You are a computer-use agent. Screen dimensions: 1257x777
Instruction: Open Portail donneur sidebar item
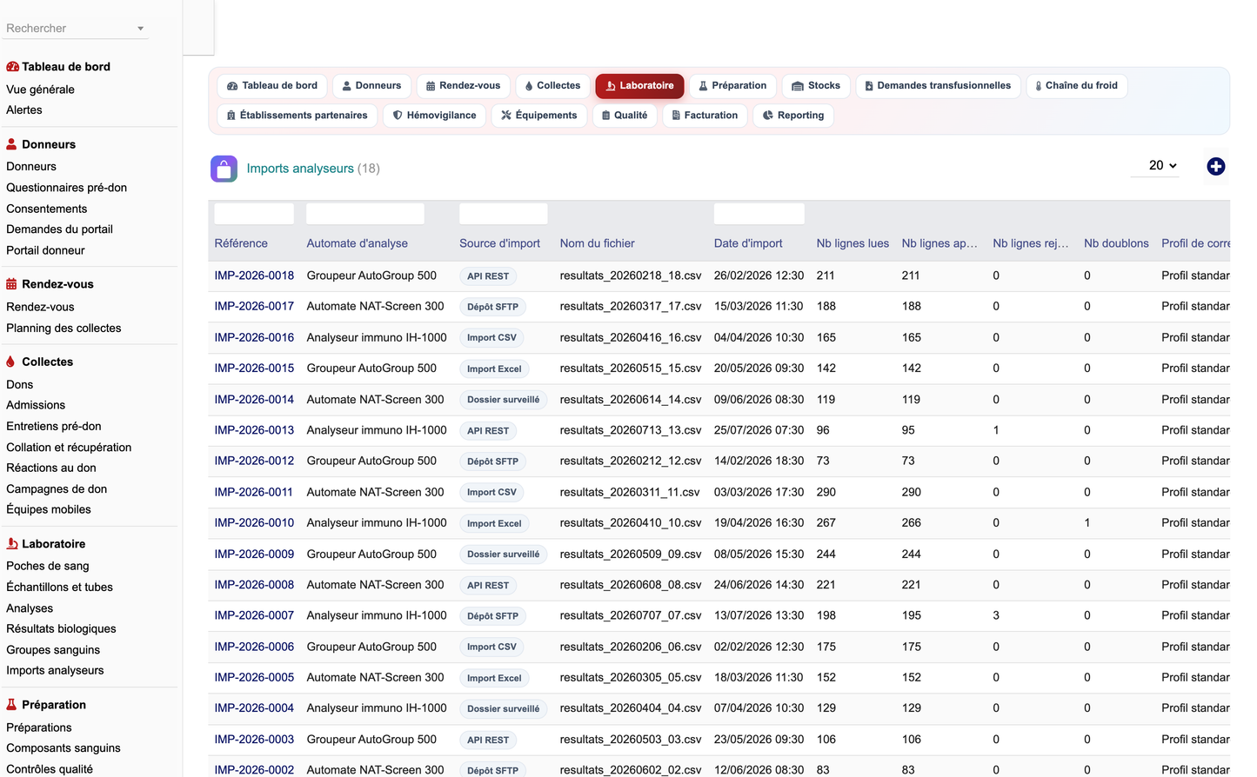45,251
